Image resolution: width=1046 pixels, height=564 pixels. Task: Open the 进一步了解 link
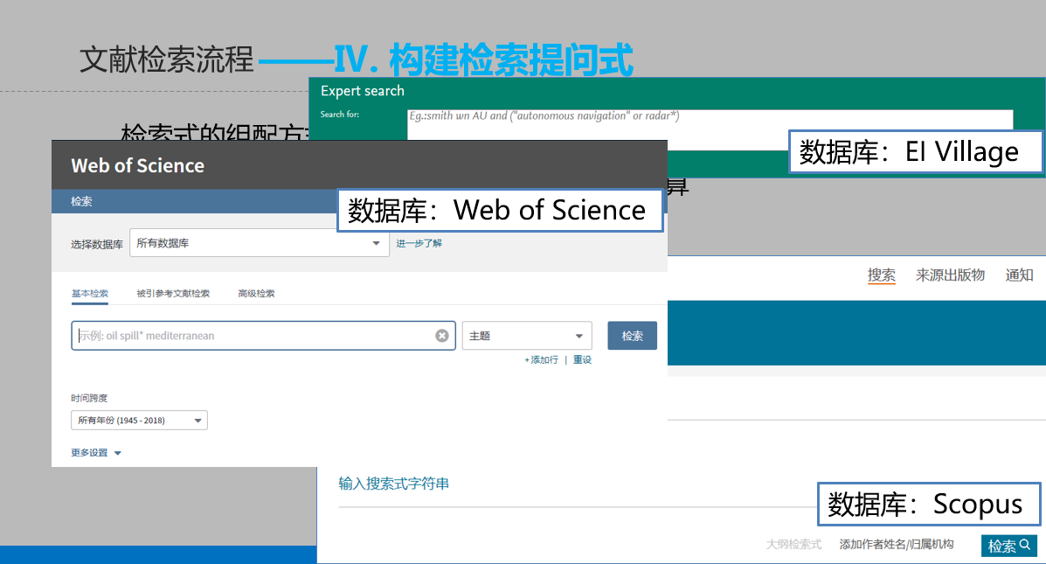pos(419,244)
